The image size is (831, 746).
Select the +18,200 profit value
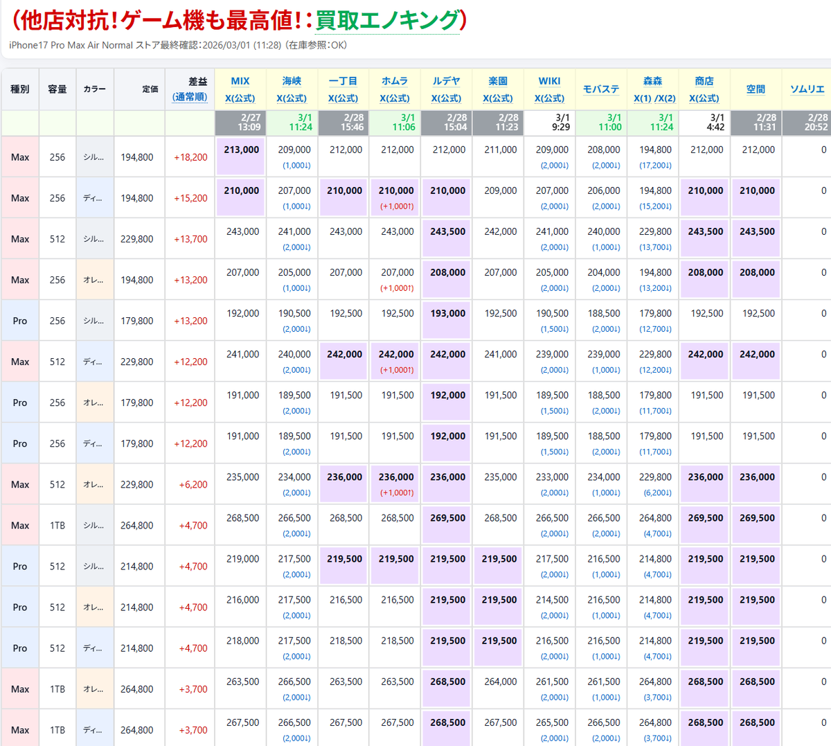click(190, 157)
